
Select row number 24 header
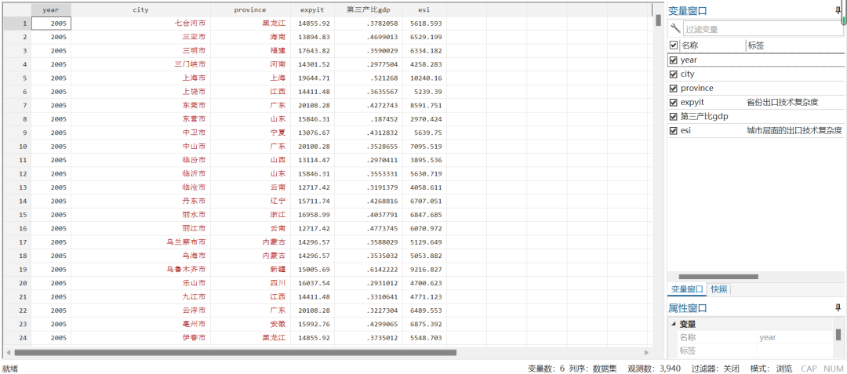coord(16,338)
